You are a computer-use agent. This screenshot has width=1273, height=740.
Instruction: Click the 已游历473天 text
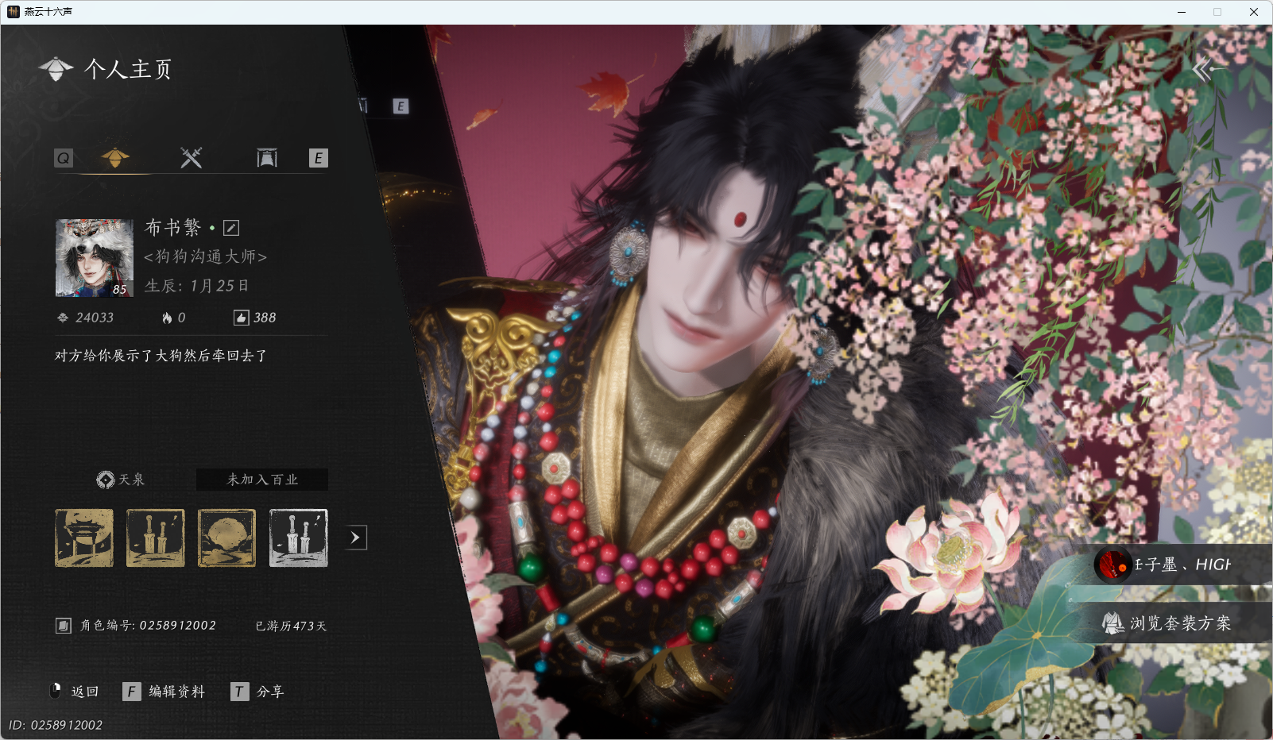coord(291,626)
